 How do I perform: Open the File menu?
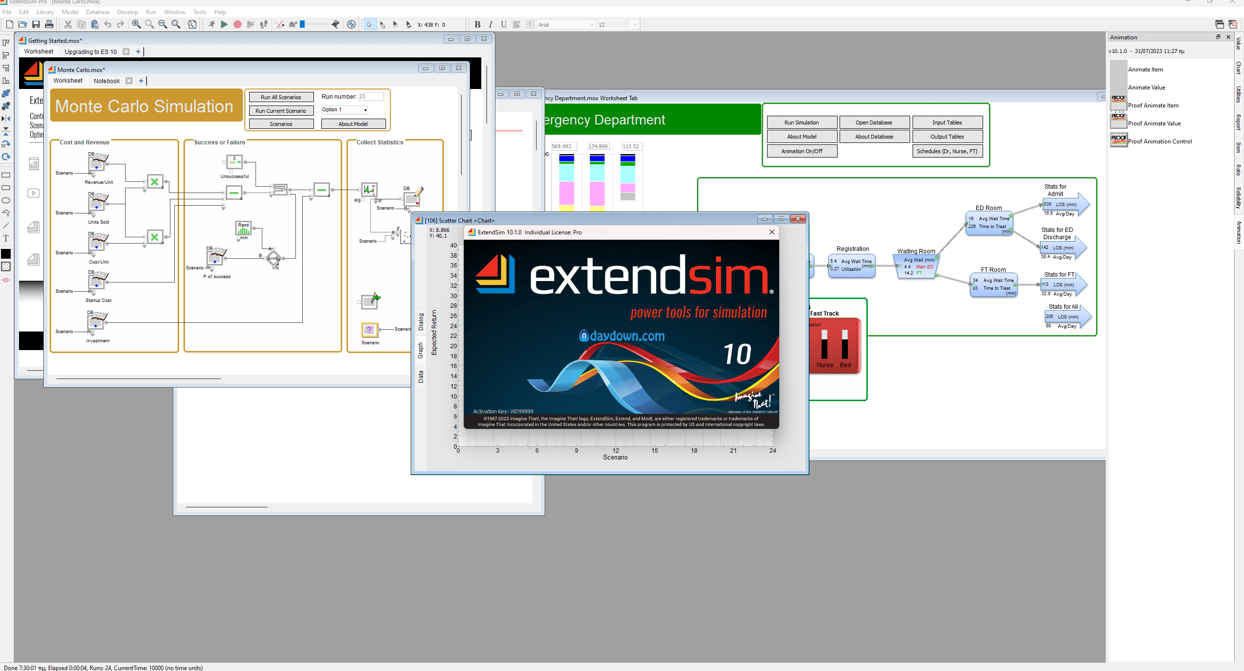point(7,12)
